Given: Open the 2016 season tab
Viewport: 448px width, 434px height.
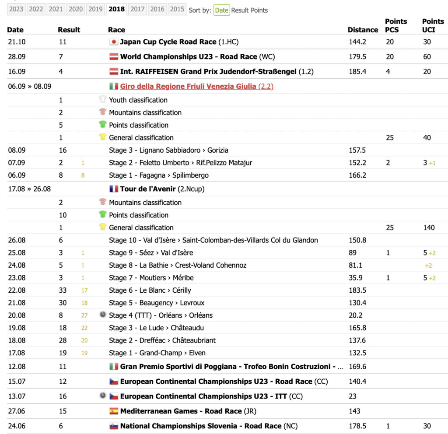Looking at the screenshot, I should 157,9.
